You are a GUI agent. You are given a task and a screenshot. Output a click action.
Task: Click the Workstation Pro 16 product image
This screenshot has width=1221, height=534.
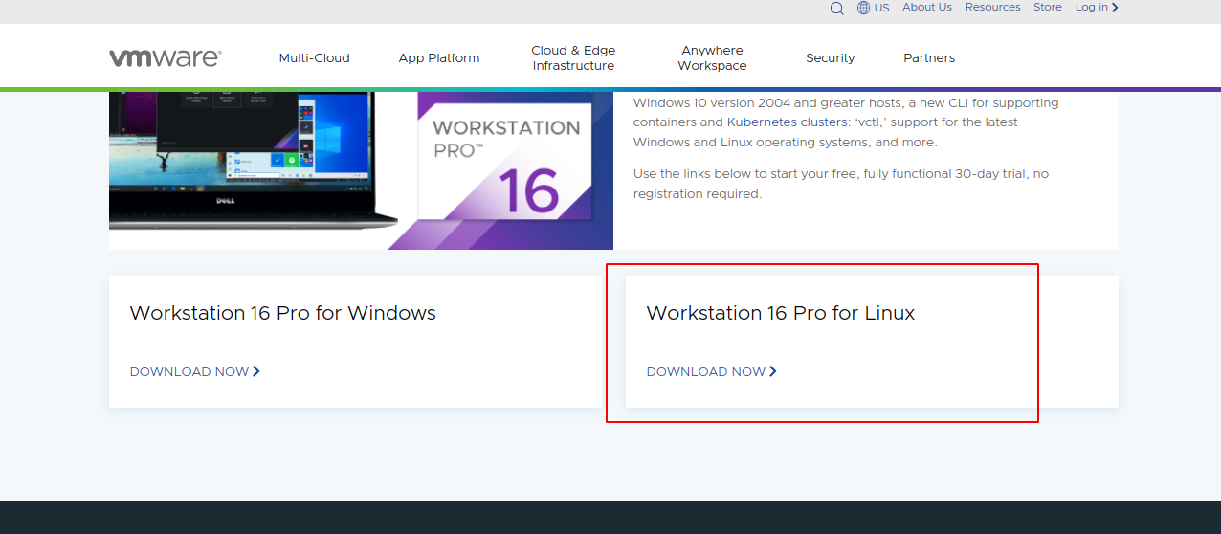point(361,170)
